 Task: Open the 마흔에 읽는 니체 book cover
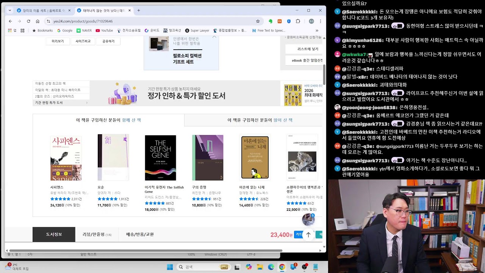pyautogui.click(x=255, y=157)
